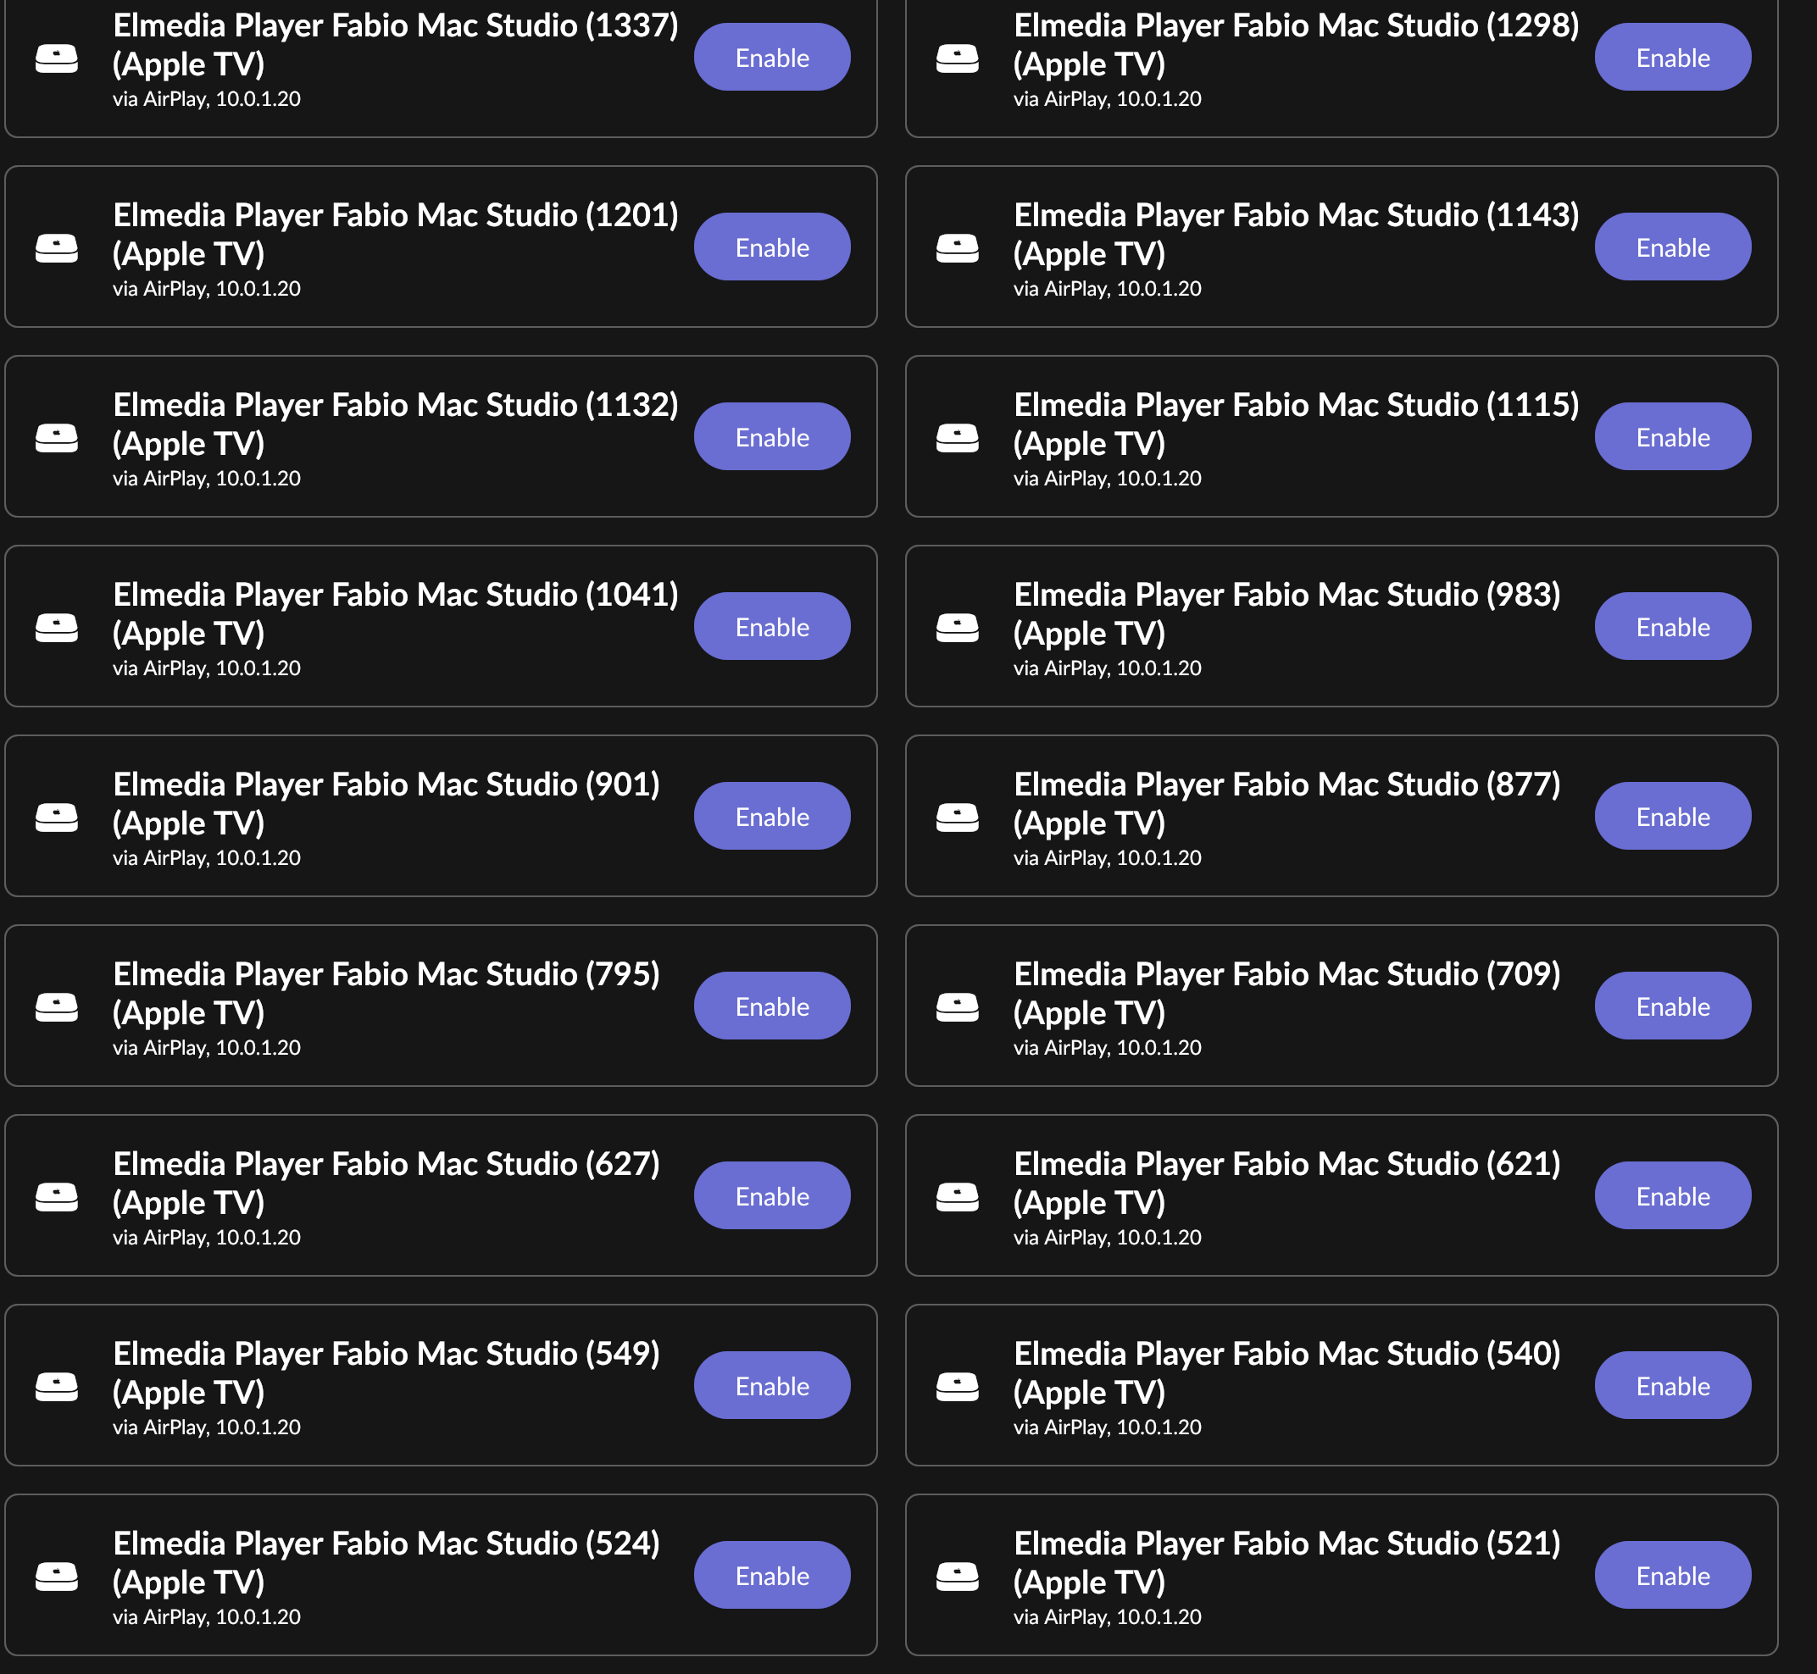Viewport: 1817px width, 1674px height.
Task: Click the Apple TV icon for device (549)
Action: point(56,1387)
